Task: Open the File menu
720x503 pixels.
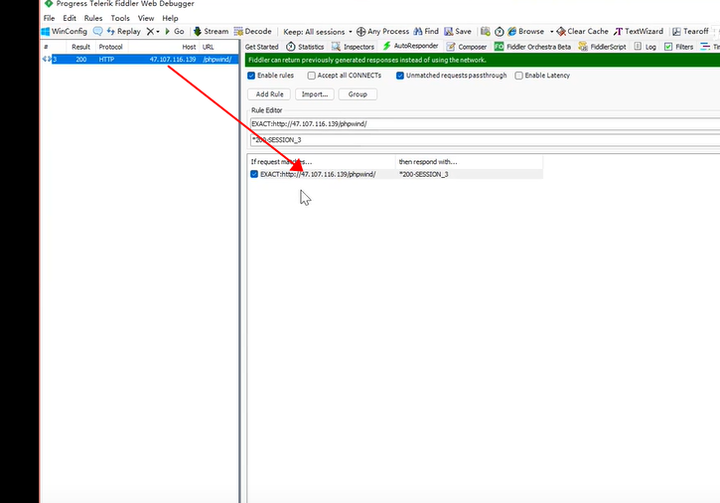Action: pyautogui.click(x=49, y=18)
